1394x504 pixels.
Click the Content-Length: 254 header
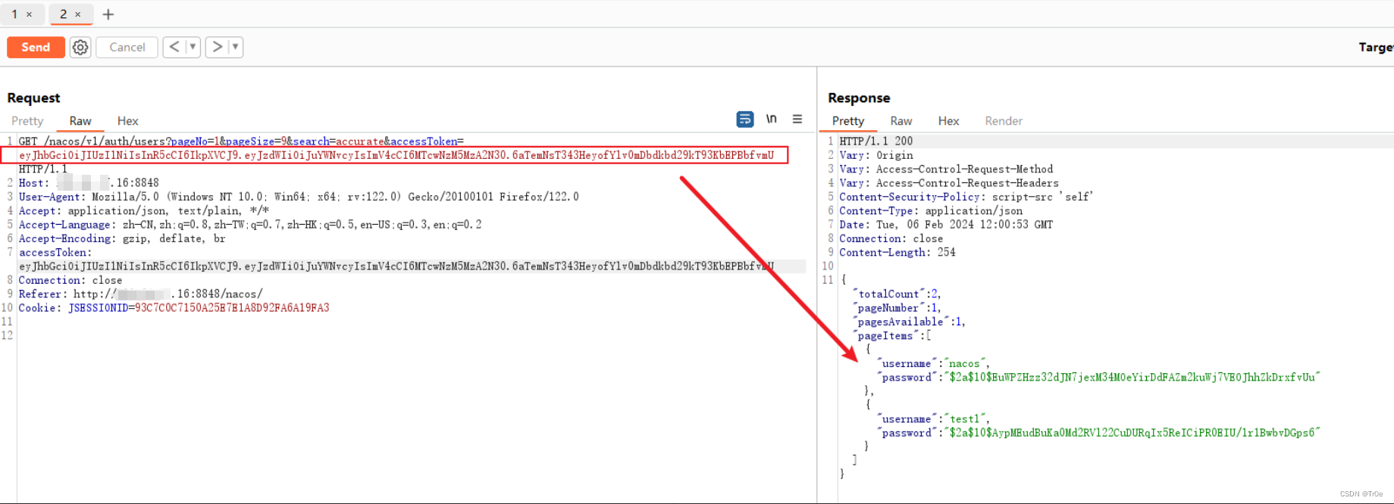(897, 253)
